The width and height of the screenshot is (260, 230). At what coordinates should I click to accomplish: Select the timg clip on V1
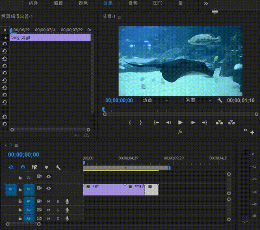(135, 190)
